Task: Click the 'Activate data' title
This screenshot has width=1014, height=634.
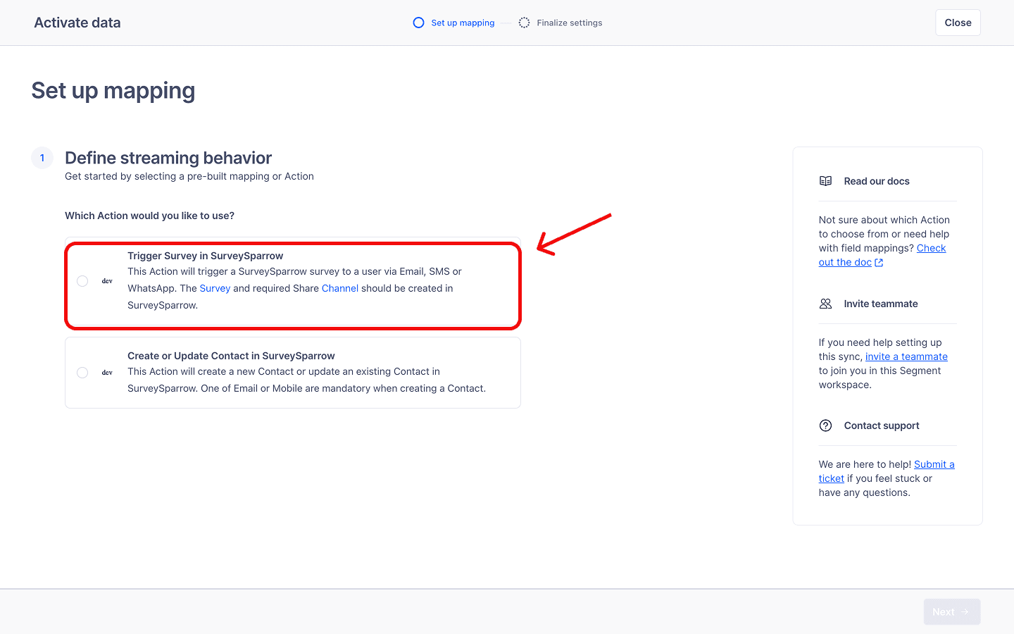Action: tap(77, 23)
